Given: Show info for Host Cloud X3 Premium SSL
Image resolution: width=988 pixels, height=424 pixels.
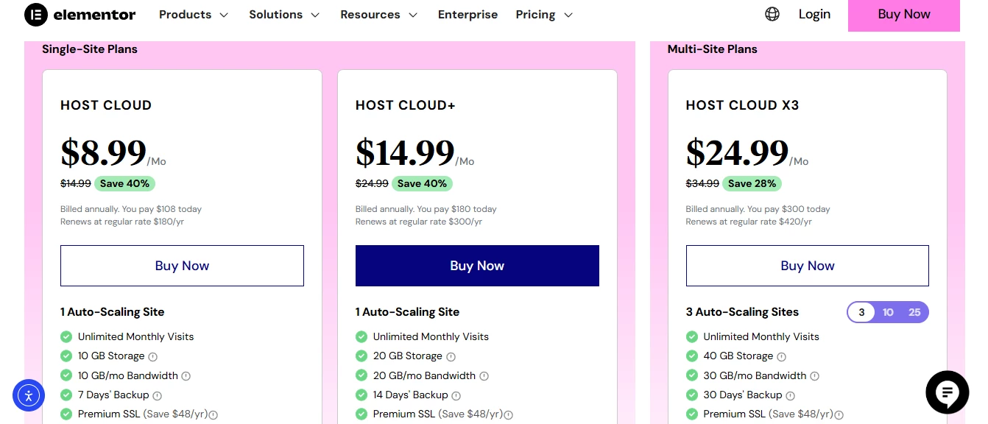Looking at the screenshot, I should [x=839, y=415].
